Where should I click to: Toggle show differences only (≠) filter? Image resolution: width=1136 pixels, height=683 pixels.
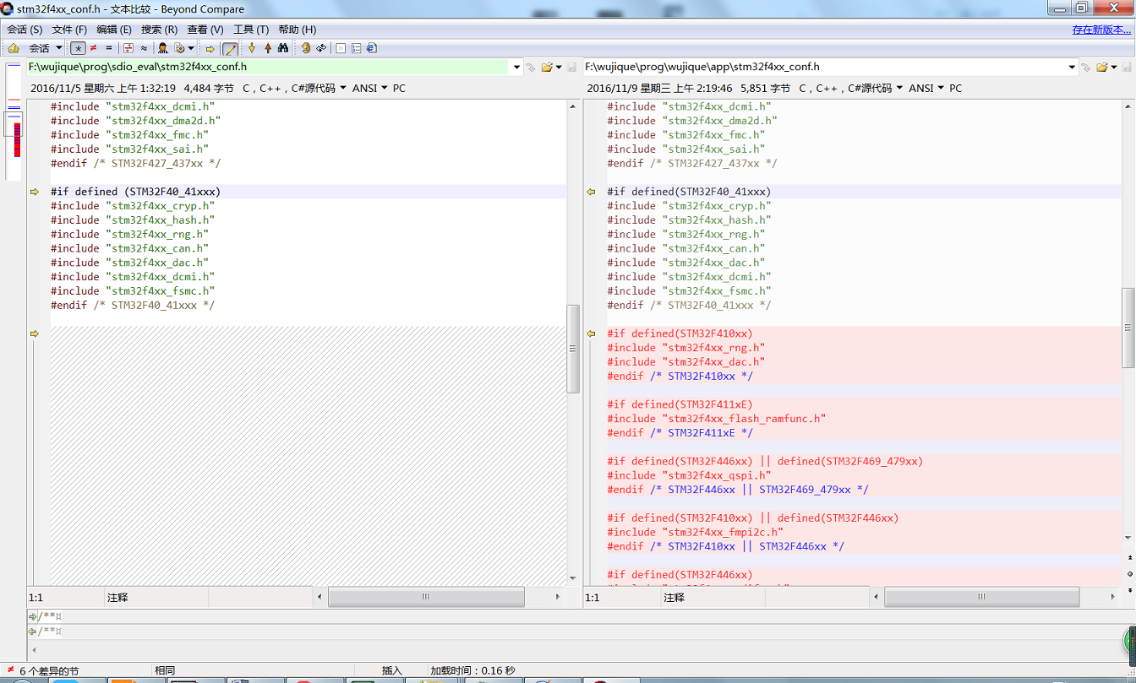(93, 48)
